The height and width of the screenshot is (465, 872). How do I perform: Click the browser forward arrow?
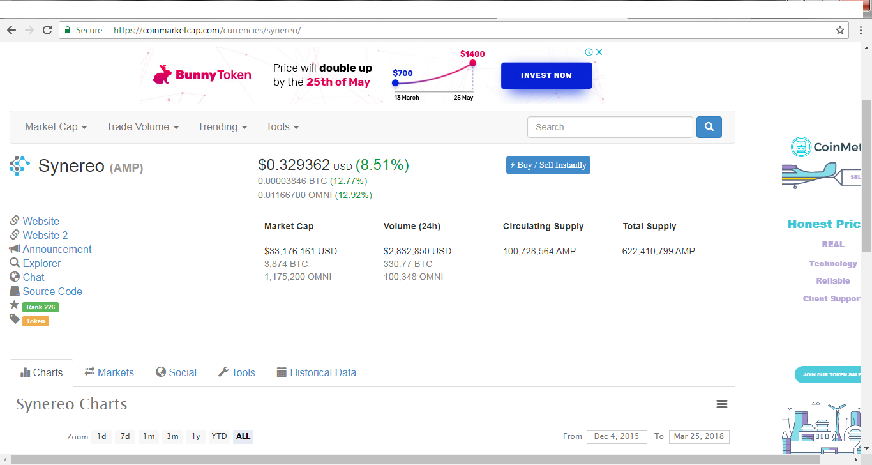(x=29, y=30)
